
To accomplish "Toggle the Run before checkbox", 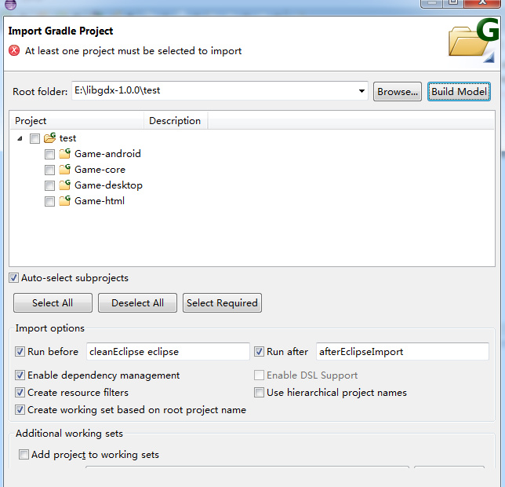I will (x=20, y=352).
